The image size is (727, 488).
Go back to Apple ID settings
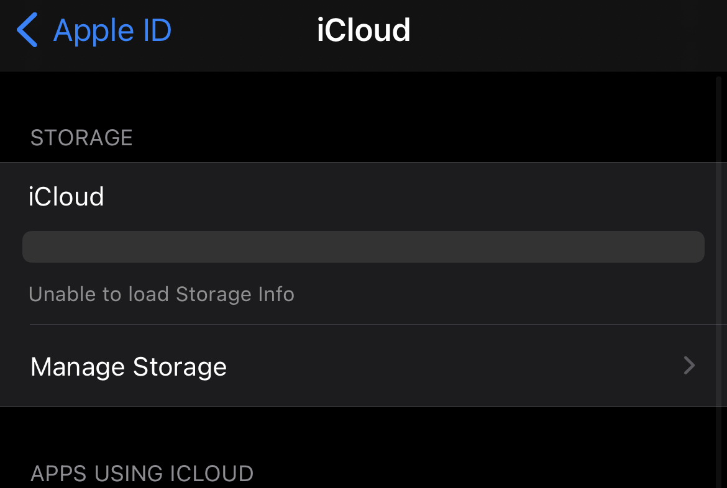pos(94,30)
